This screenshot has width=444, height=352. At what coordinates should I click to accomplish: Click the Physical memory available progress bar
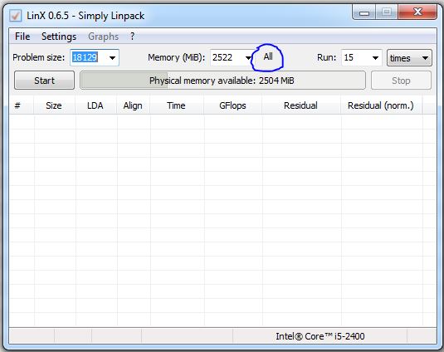tap(222, 81)
